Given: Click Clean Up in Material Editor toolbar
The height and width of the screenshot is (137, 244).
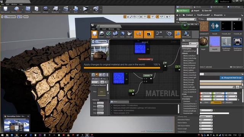Looking at the screenshot, I should click(x=129, y=34).
